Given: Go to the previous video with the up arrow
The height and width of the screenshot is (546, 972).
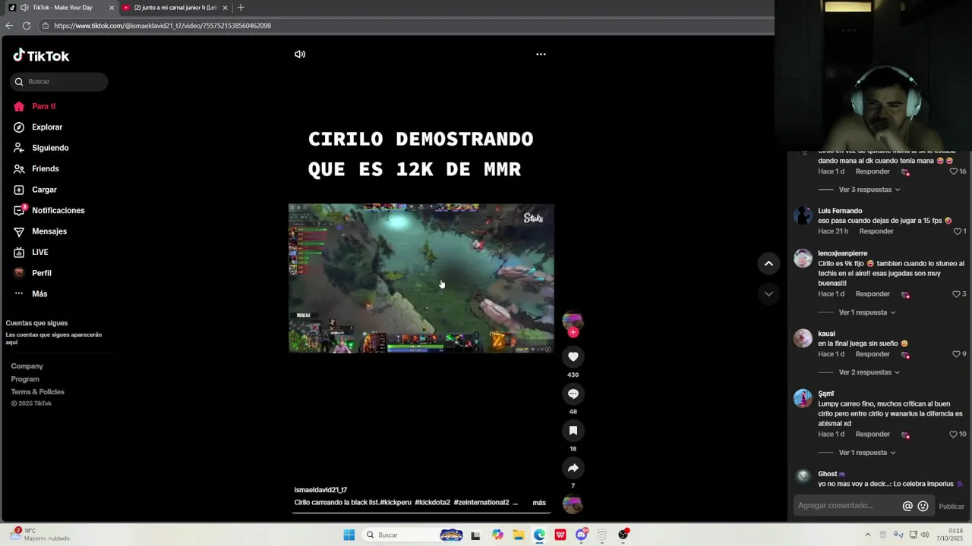Looking at the screenshot, I should (768, 263).
